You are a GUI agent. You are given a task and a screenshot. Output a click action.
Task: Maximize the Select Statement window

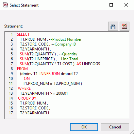(x=111, y=5)
